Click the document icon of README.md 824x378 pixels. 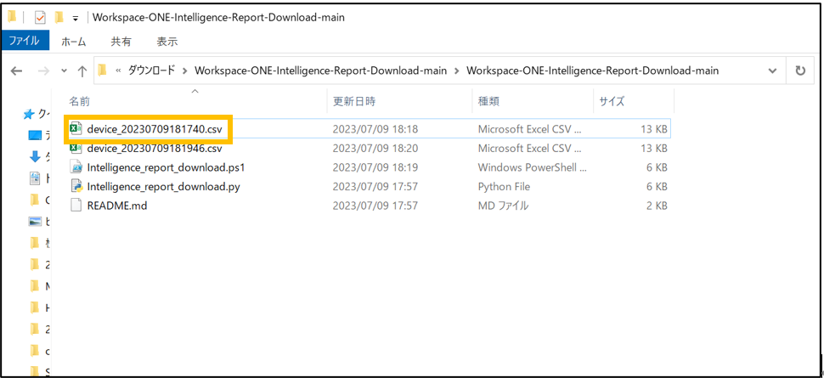(76, 206)
